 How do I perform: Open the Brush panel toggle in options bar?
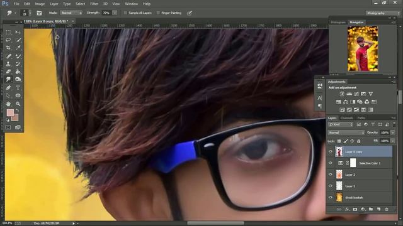pos(39,13)
